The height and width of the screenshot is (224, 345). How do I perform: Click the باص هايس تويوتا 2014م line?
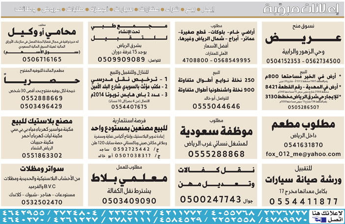pyautogui.click(x=129, y=94)
